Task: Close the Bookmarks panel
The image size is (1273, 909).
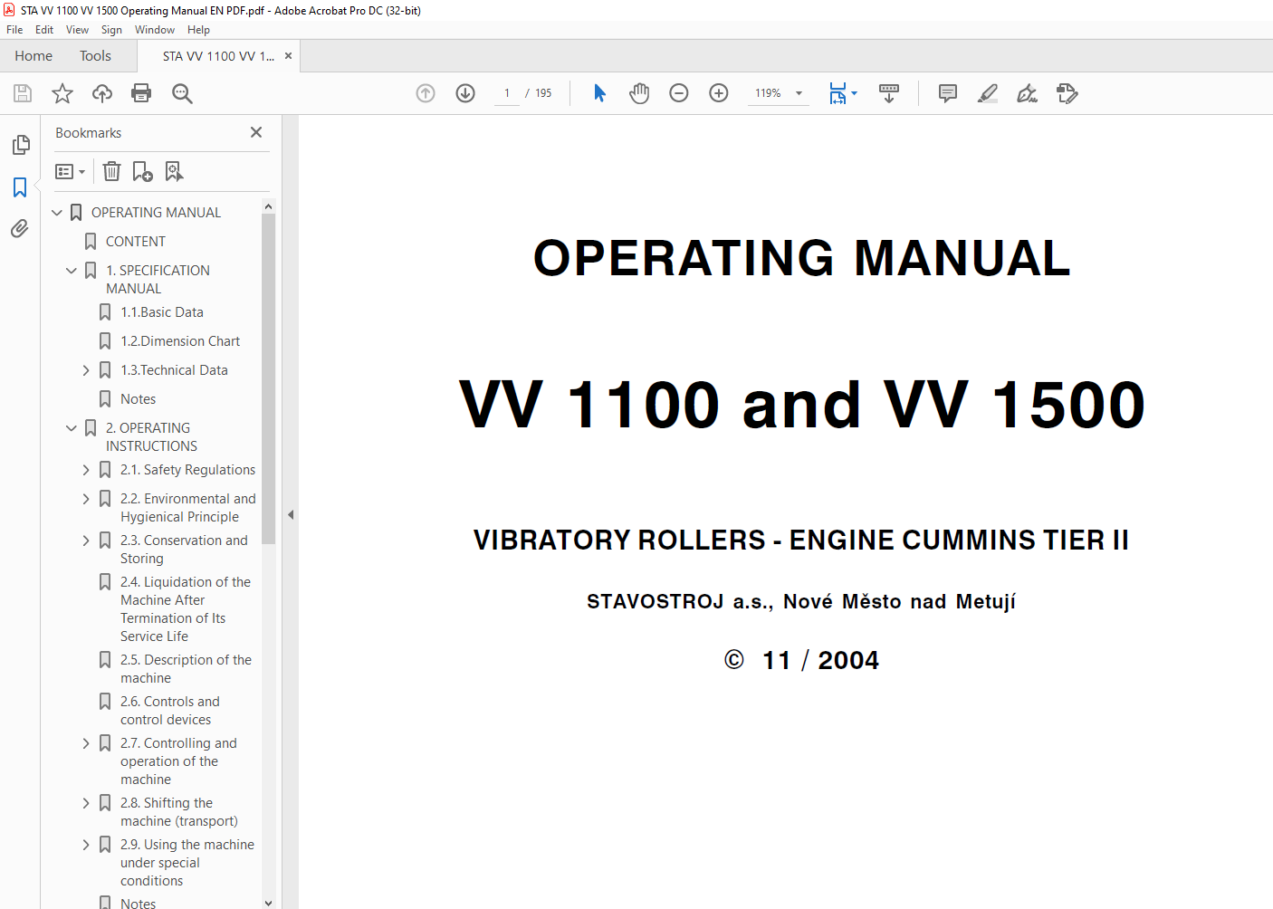Action: point(256,132)
